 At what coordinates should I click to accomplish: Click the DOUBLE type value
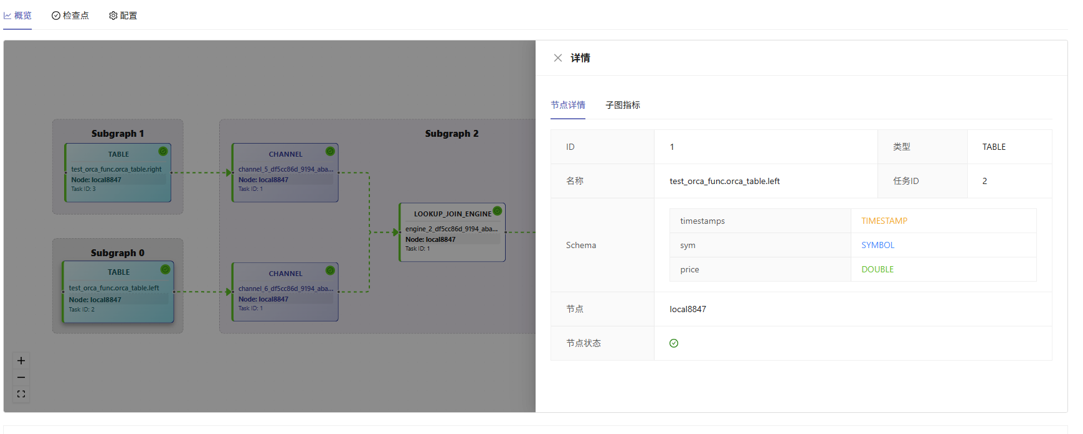tap(877, 269)
